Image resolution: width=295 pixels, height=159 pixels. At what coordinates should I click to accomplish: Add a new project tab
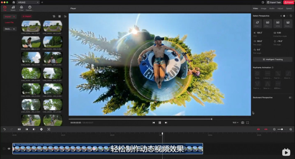pos(42,2)
